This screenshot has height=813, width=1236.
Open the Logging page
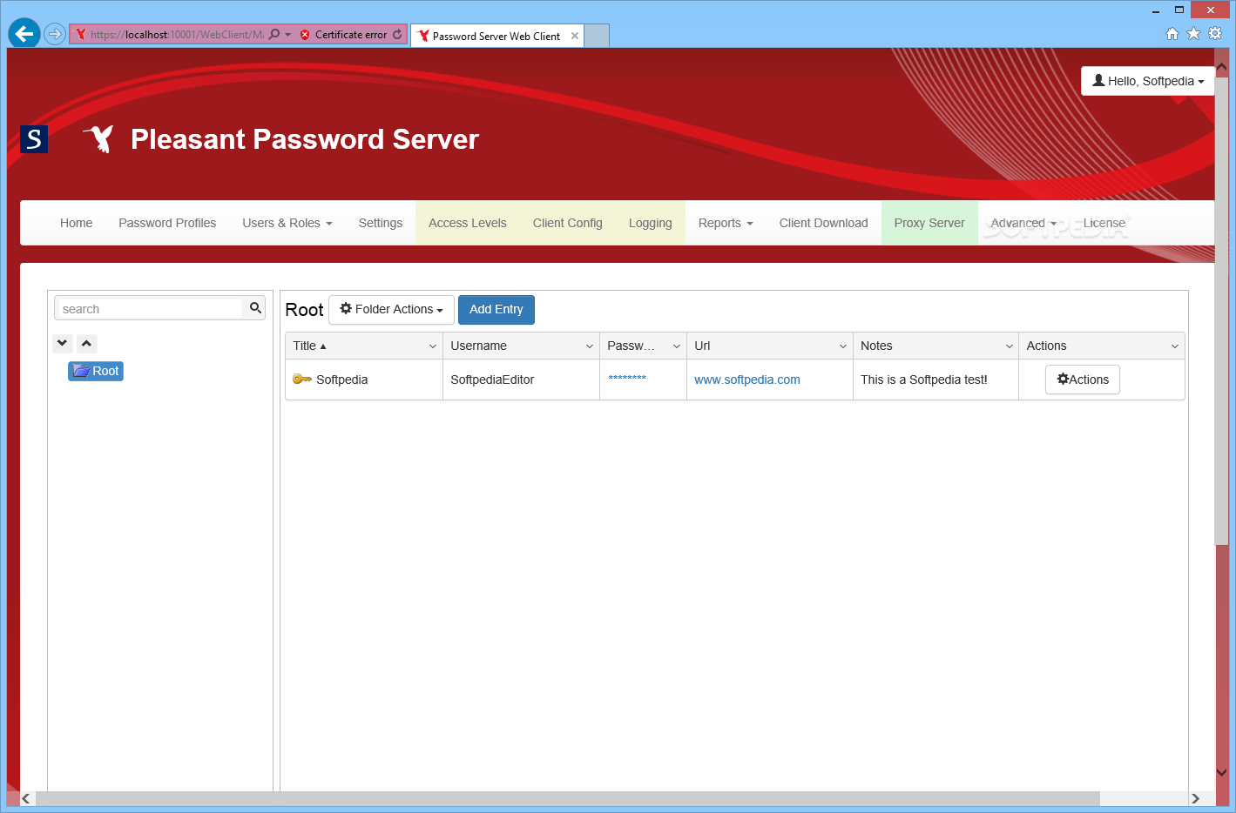[x=651, y=223]
